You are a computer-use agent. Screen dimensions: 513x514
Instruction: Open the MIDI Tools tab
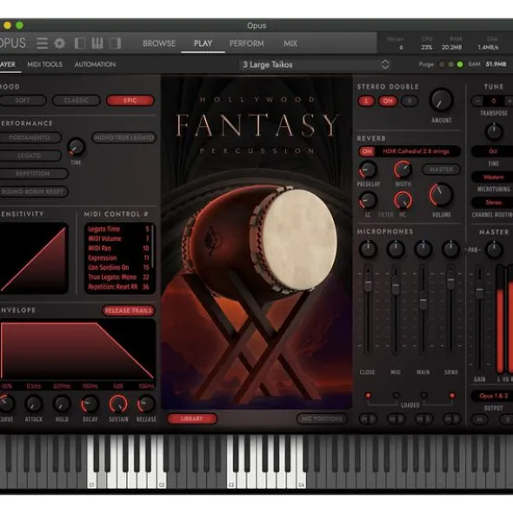click(x=44, y=64)
